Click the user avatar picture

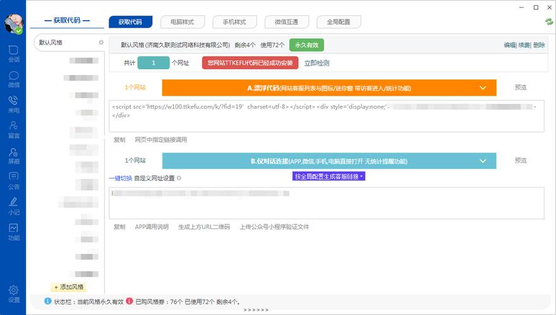[x=13, y=24]
